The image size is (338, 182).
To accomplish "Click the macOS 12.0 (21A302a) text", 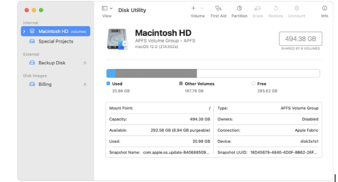I will click(x=156, y=47).
